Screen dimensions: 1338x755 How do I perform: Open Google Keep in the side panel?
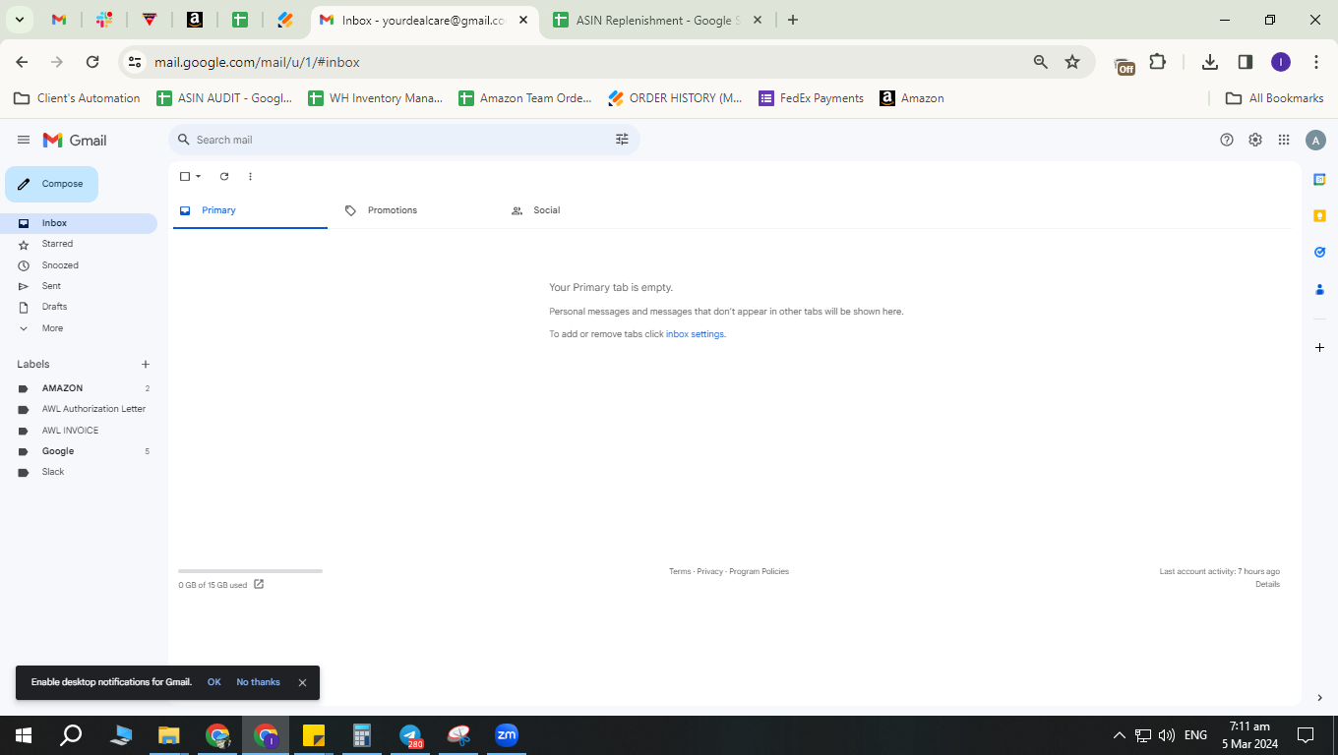1319,215
